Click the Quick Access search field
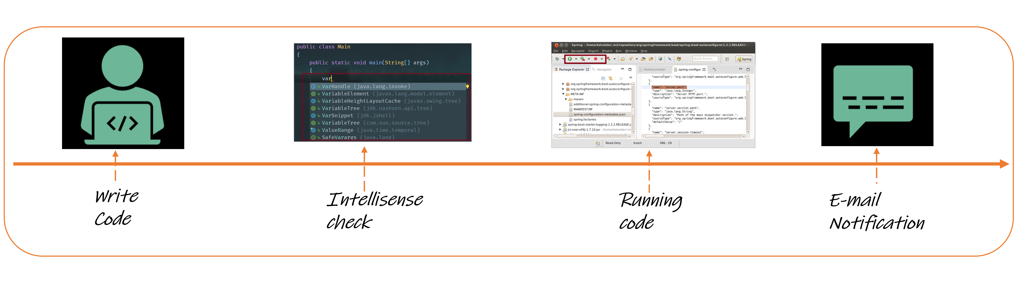1020x292 pixels. [x=705, y=59]
